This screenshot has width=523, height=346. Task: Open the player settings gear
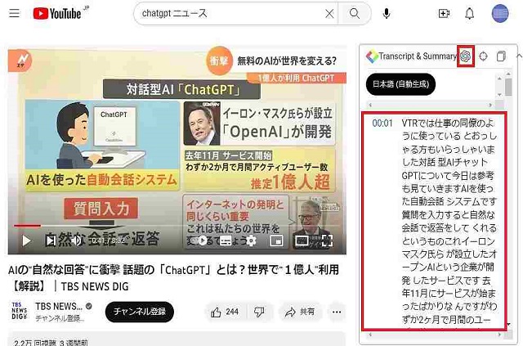(x=251, y=240)
